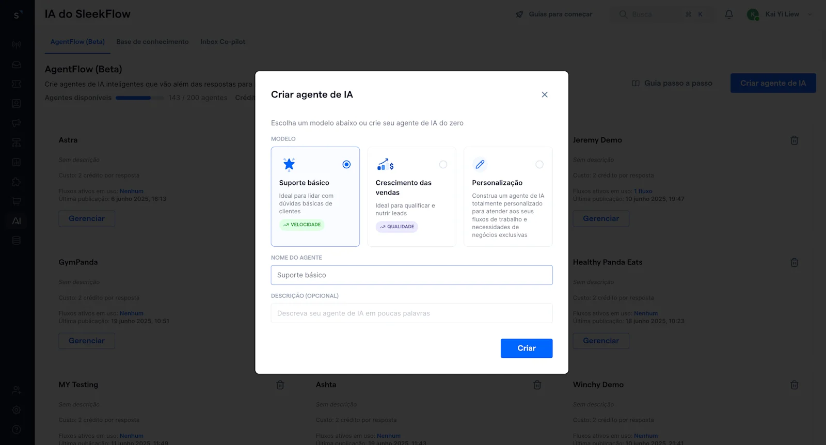Image resolution: width=826 pixels, height=445 pixels.
Task: Close the Criar agente de IA dialog
Action: 544,94
